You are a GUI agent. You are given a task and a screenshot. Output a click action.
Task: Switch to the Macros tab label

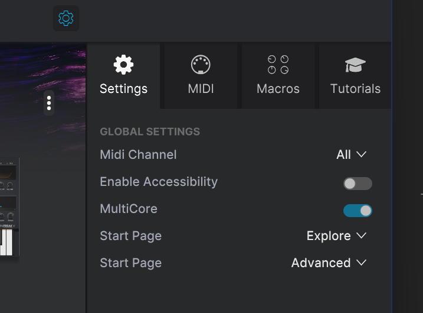278,89
